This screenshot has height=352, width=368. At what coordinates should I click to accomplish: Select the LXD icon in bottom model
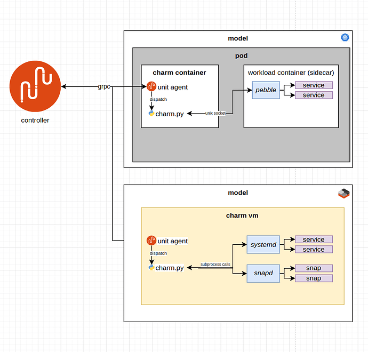[x=344, y=194]
